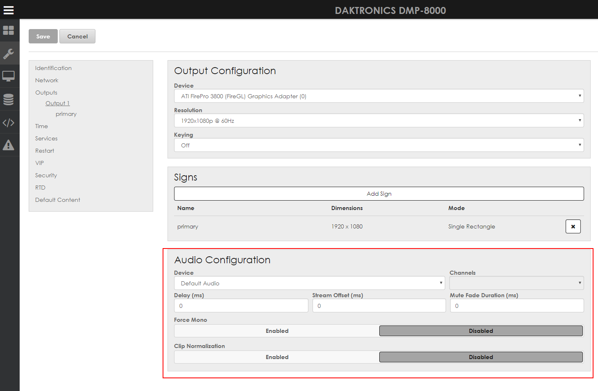Set Force Mono to Disabled
Viewport: 598px width, 391px height.
click(481, 331)
